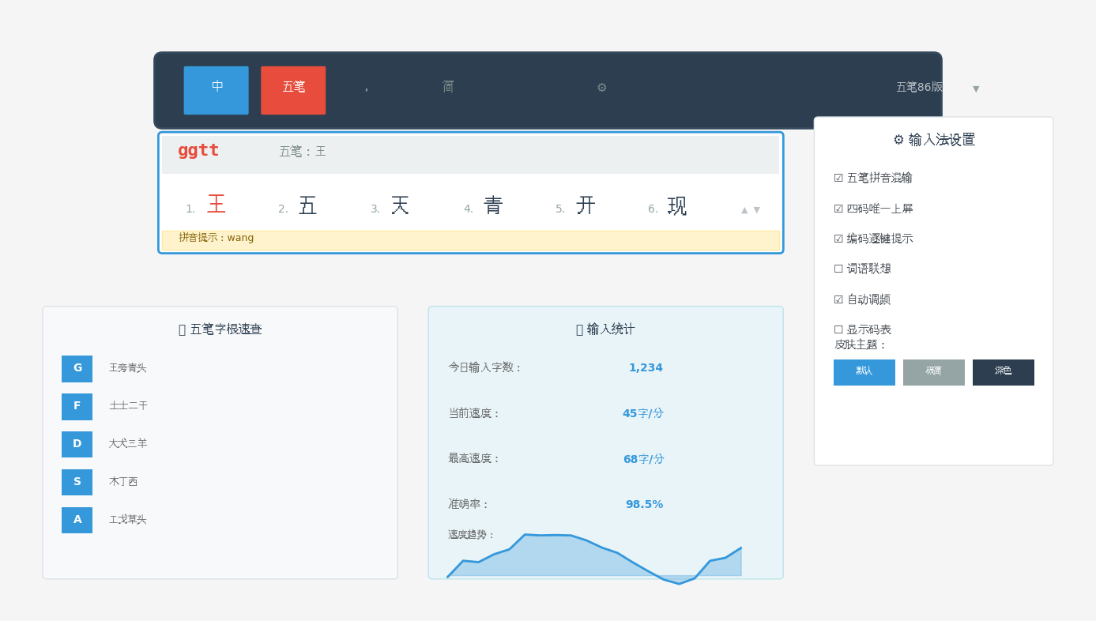Click the 简 simplified character icon
This screenshot has width=1096, height=621.
coord(447,87)
